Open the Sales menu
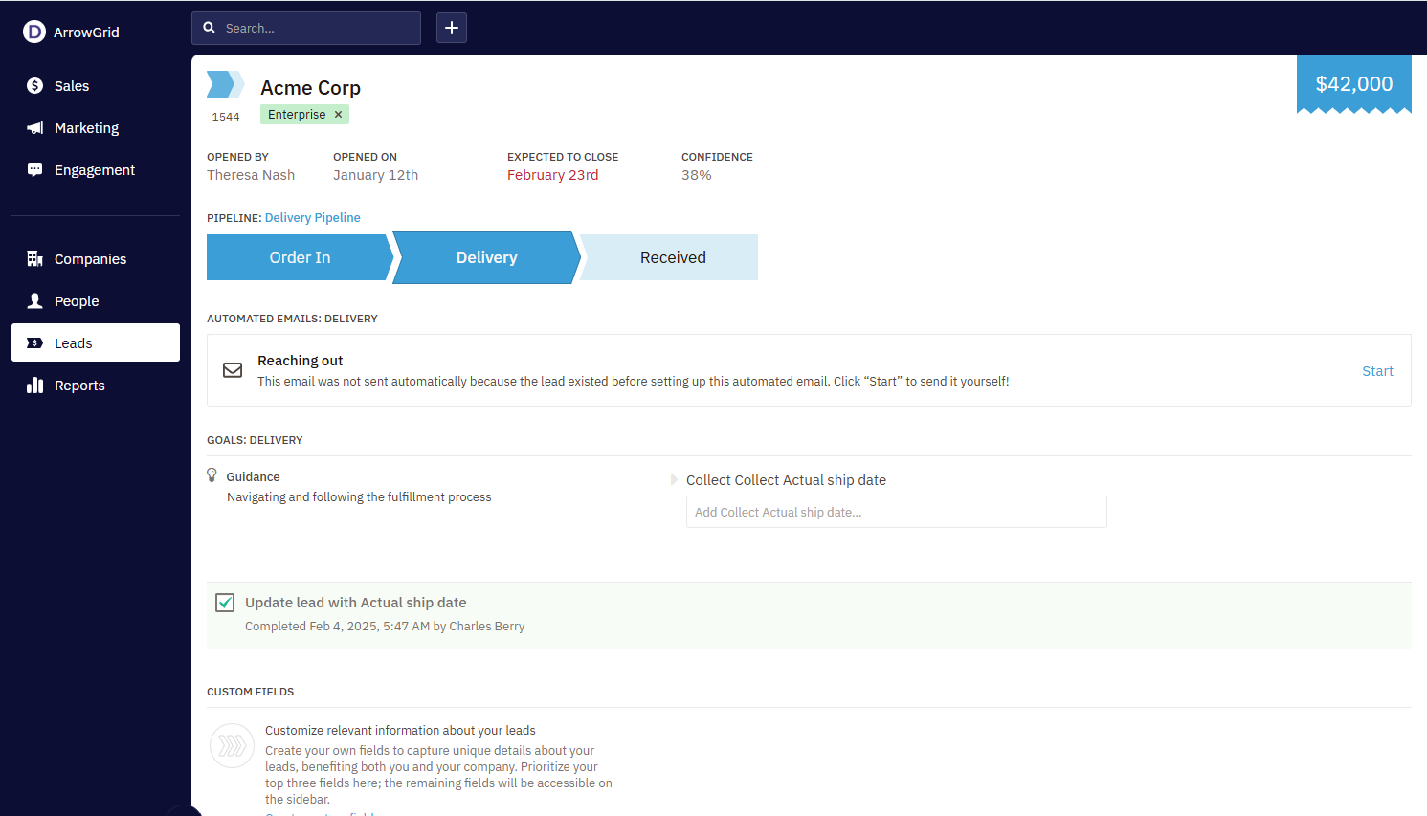The image size is (1427, 816). click(x=96, y=85)
